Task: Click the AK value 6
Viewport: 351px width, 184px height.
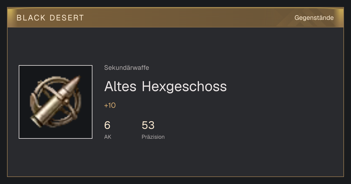Action: tap(107, 125)
